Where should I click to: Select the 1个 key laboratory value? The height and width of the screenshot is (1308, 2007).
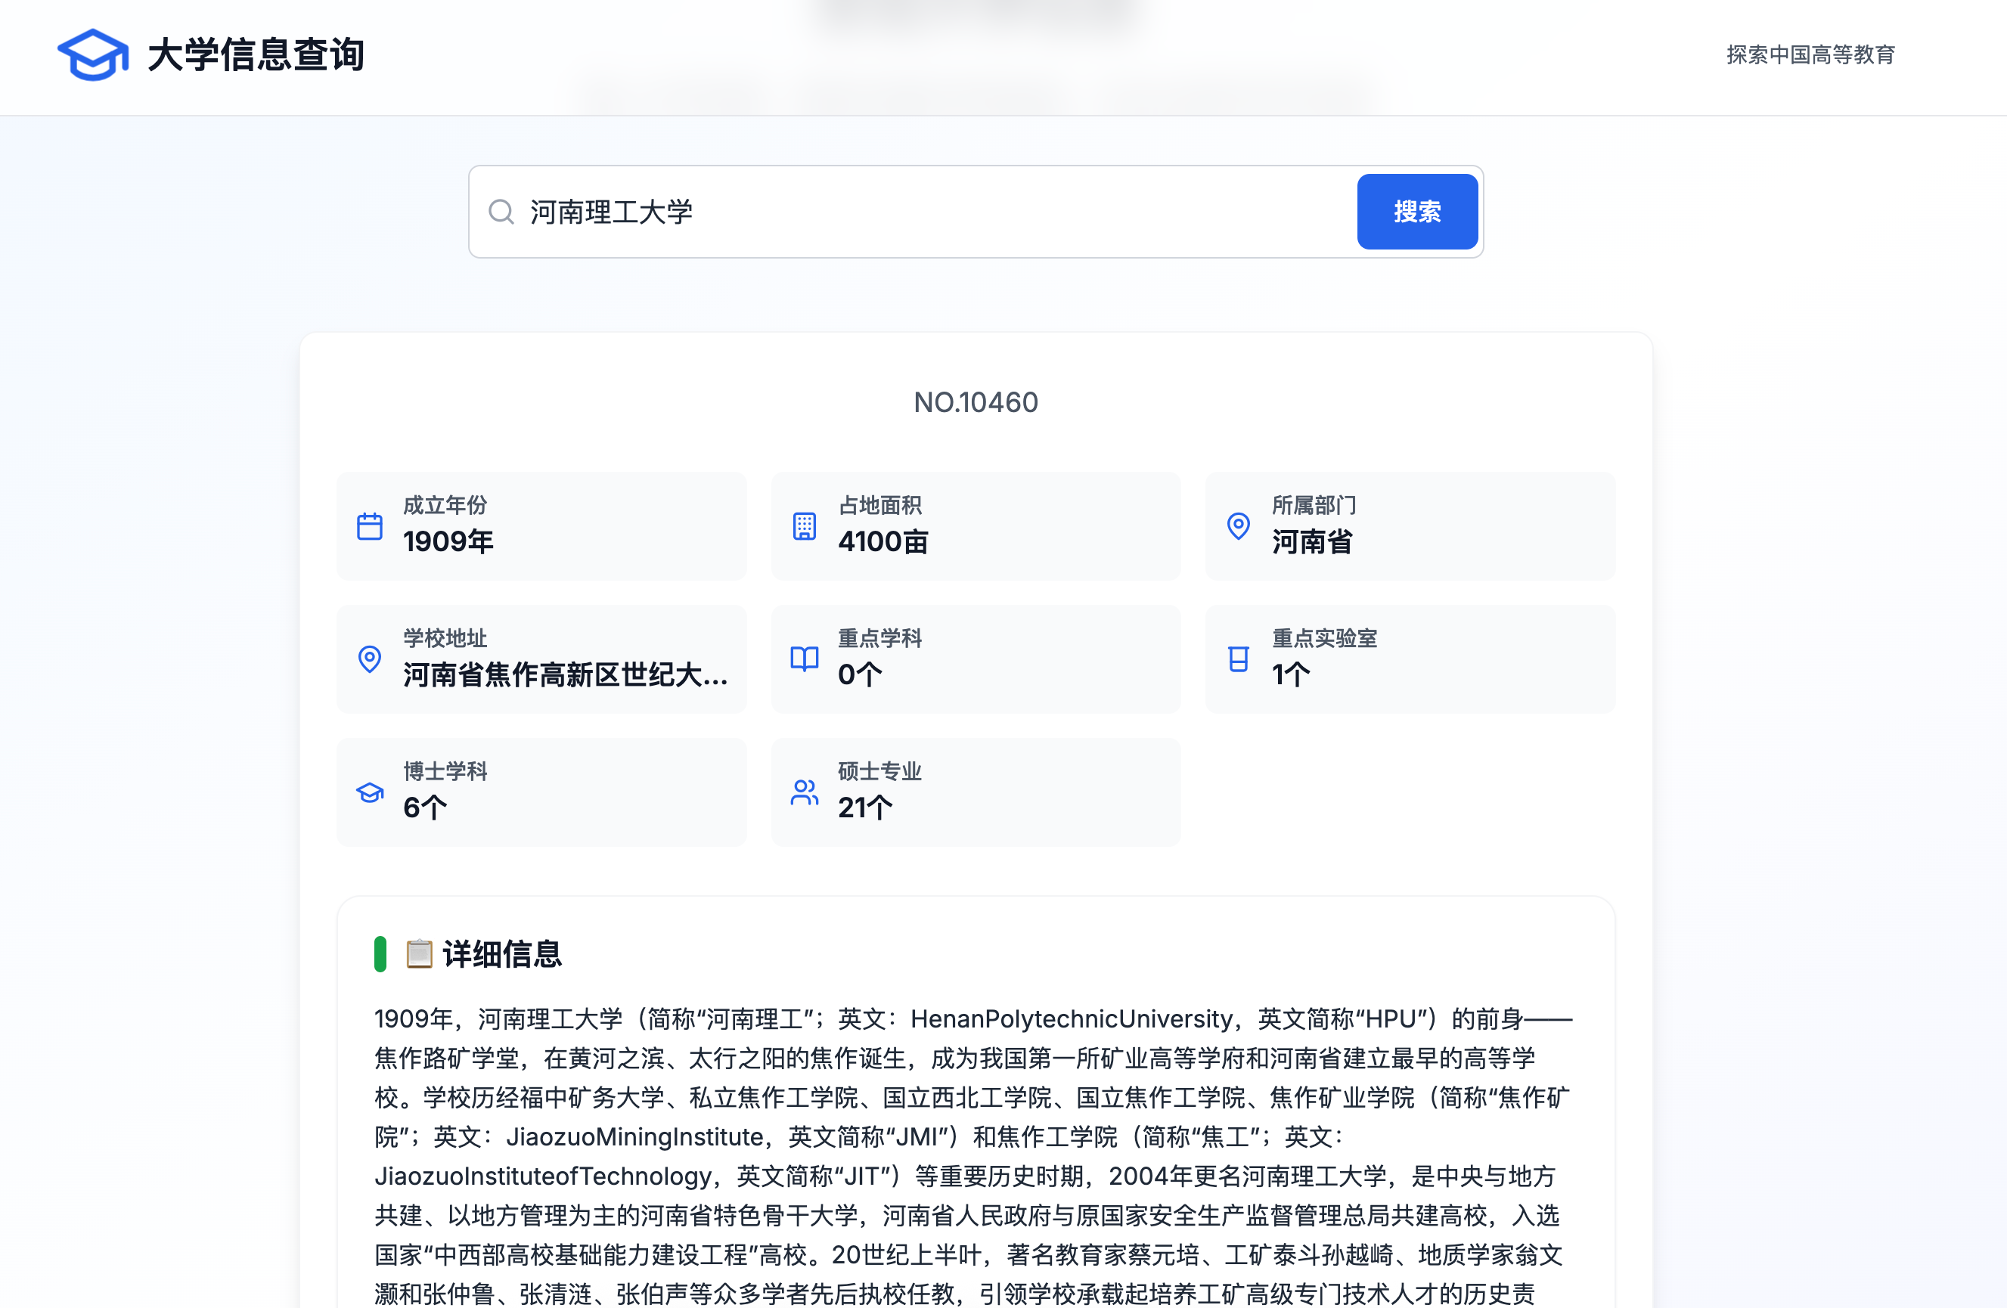(x=1291, y=674)
